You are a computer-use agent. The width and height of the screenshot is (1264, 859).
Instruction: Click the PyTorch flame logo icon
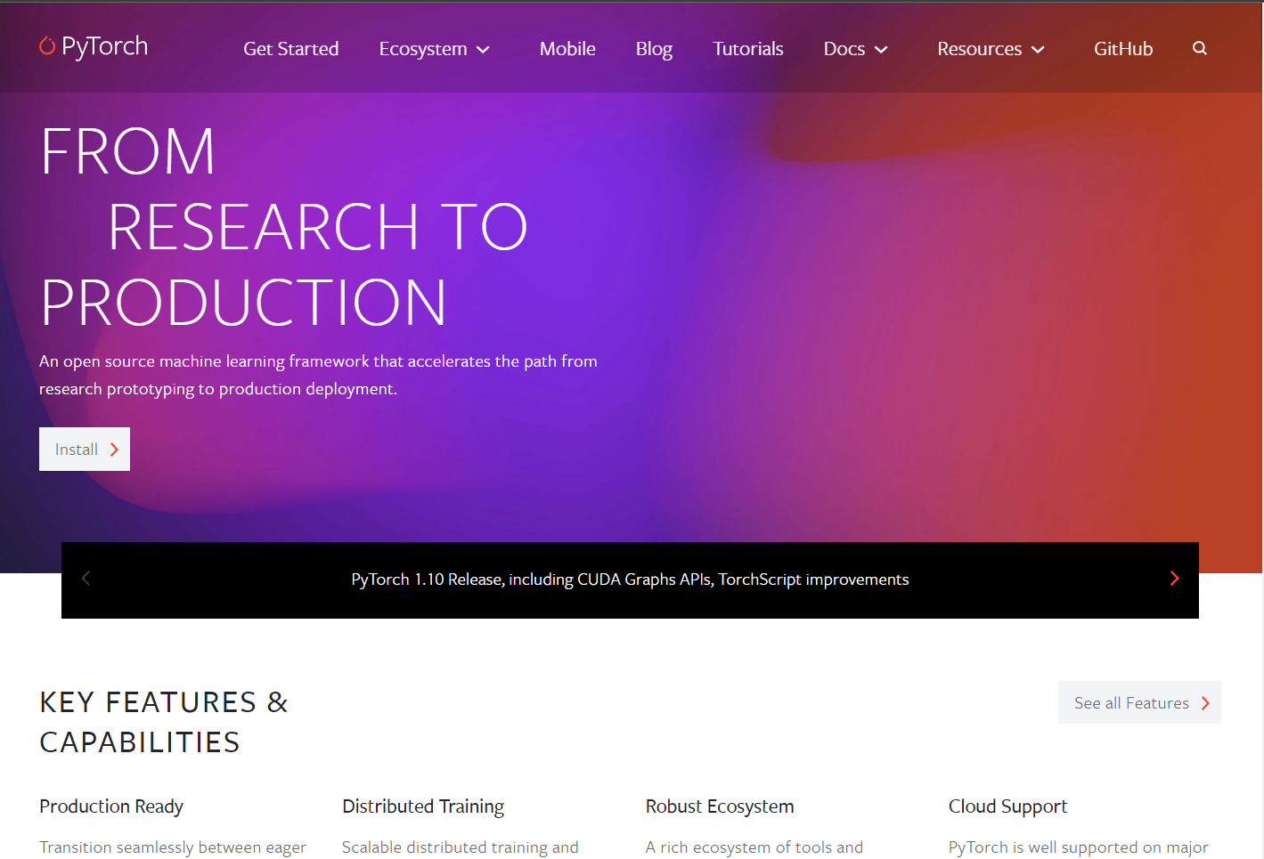coord(47,45)
